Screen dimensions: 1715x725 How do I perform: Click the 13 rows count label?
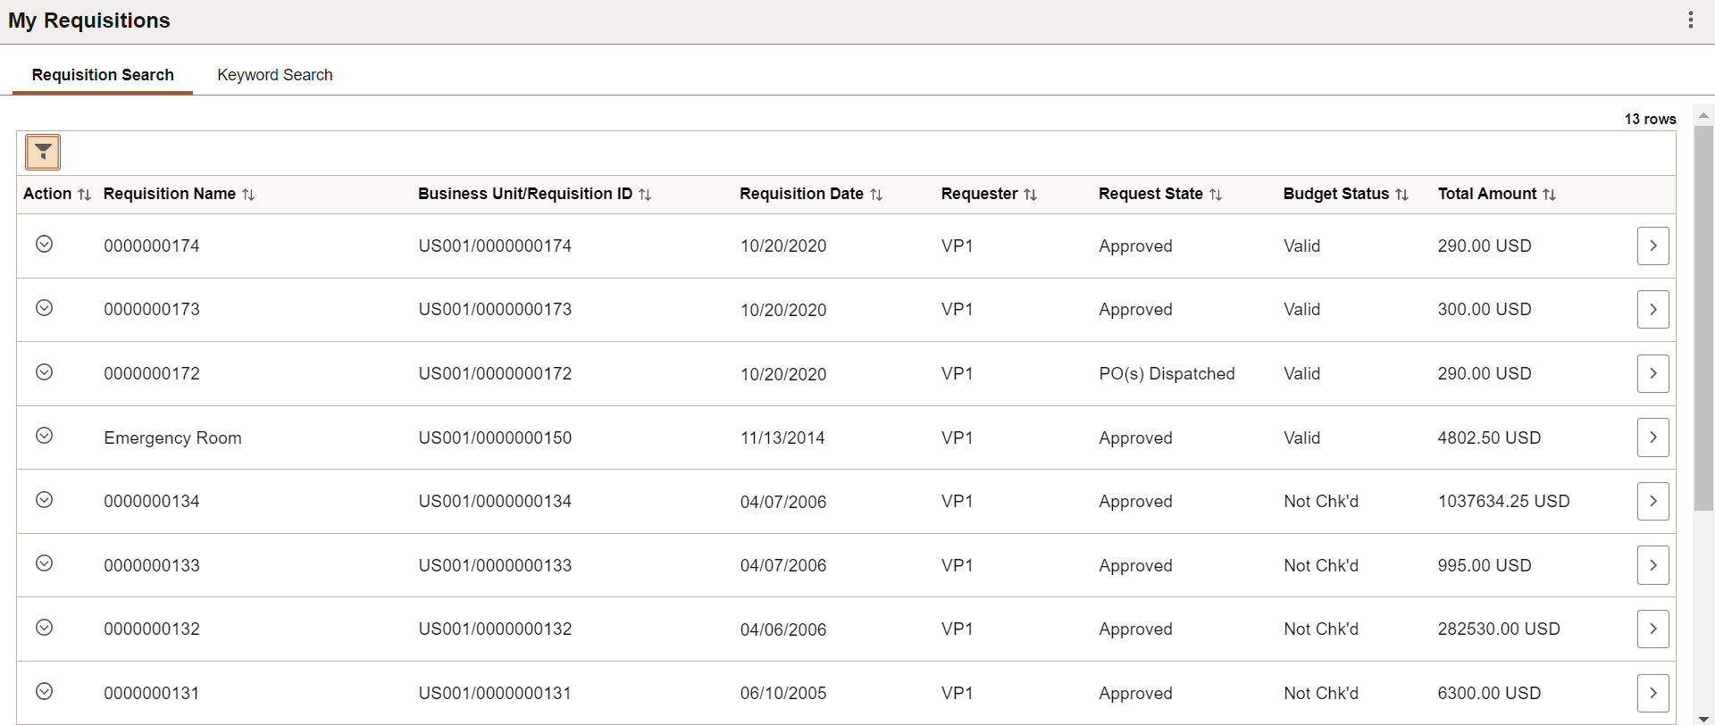1650,119
